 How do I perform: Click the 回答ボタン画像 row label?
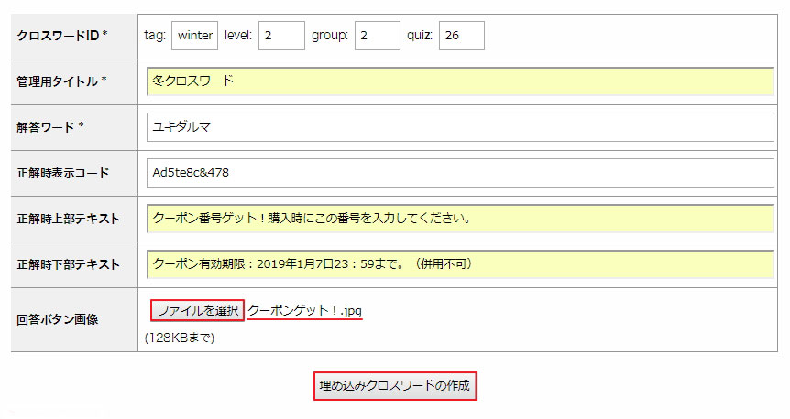(x=57, y=320)
